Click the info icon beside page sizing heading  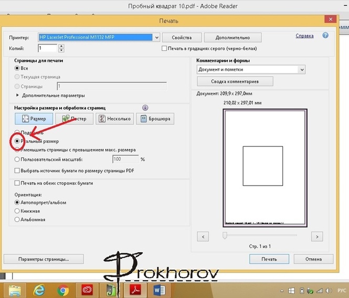coord(145,108)
